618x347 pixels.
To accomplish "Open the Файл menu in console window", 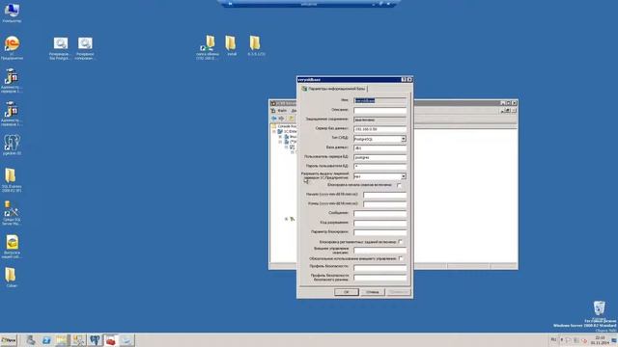I will point(282,111).
